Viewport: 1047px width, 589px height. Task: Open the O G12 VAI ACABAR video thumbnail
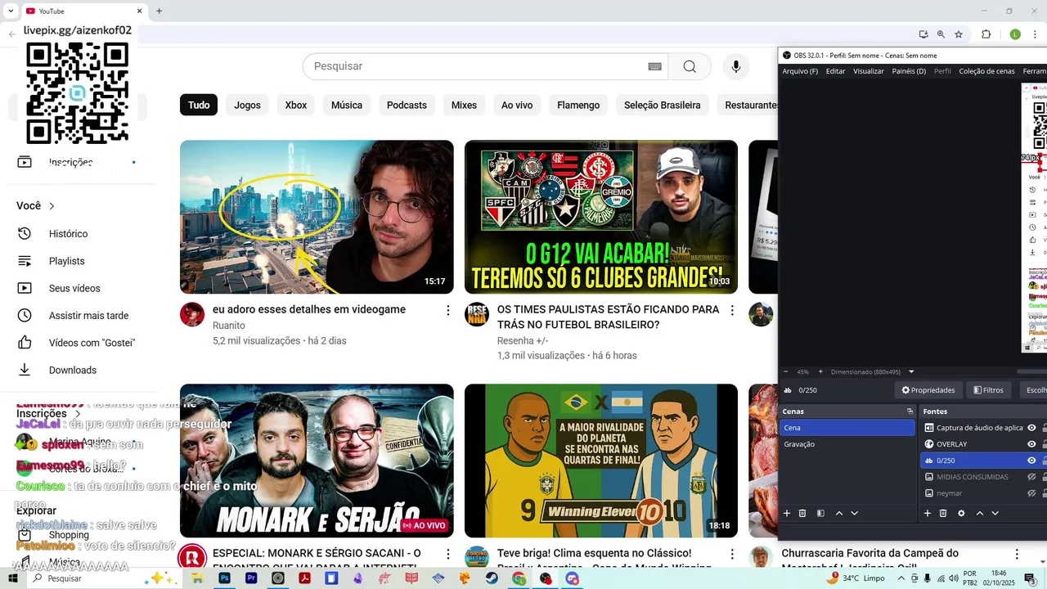pos(601,217)
